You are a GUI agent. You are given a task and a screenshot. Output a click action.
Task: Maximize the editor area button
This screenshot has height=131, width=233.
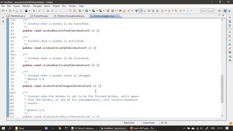click(223, 15)
